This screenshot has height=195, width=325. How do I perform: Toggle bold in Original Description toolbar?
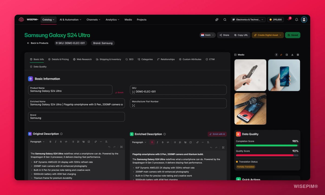[x=50, y=142]
